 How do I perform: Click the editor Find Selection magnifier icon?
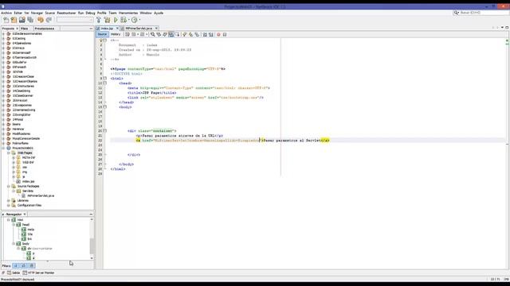(152, 34)
